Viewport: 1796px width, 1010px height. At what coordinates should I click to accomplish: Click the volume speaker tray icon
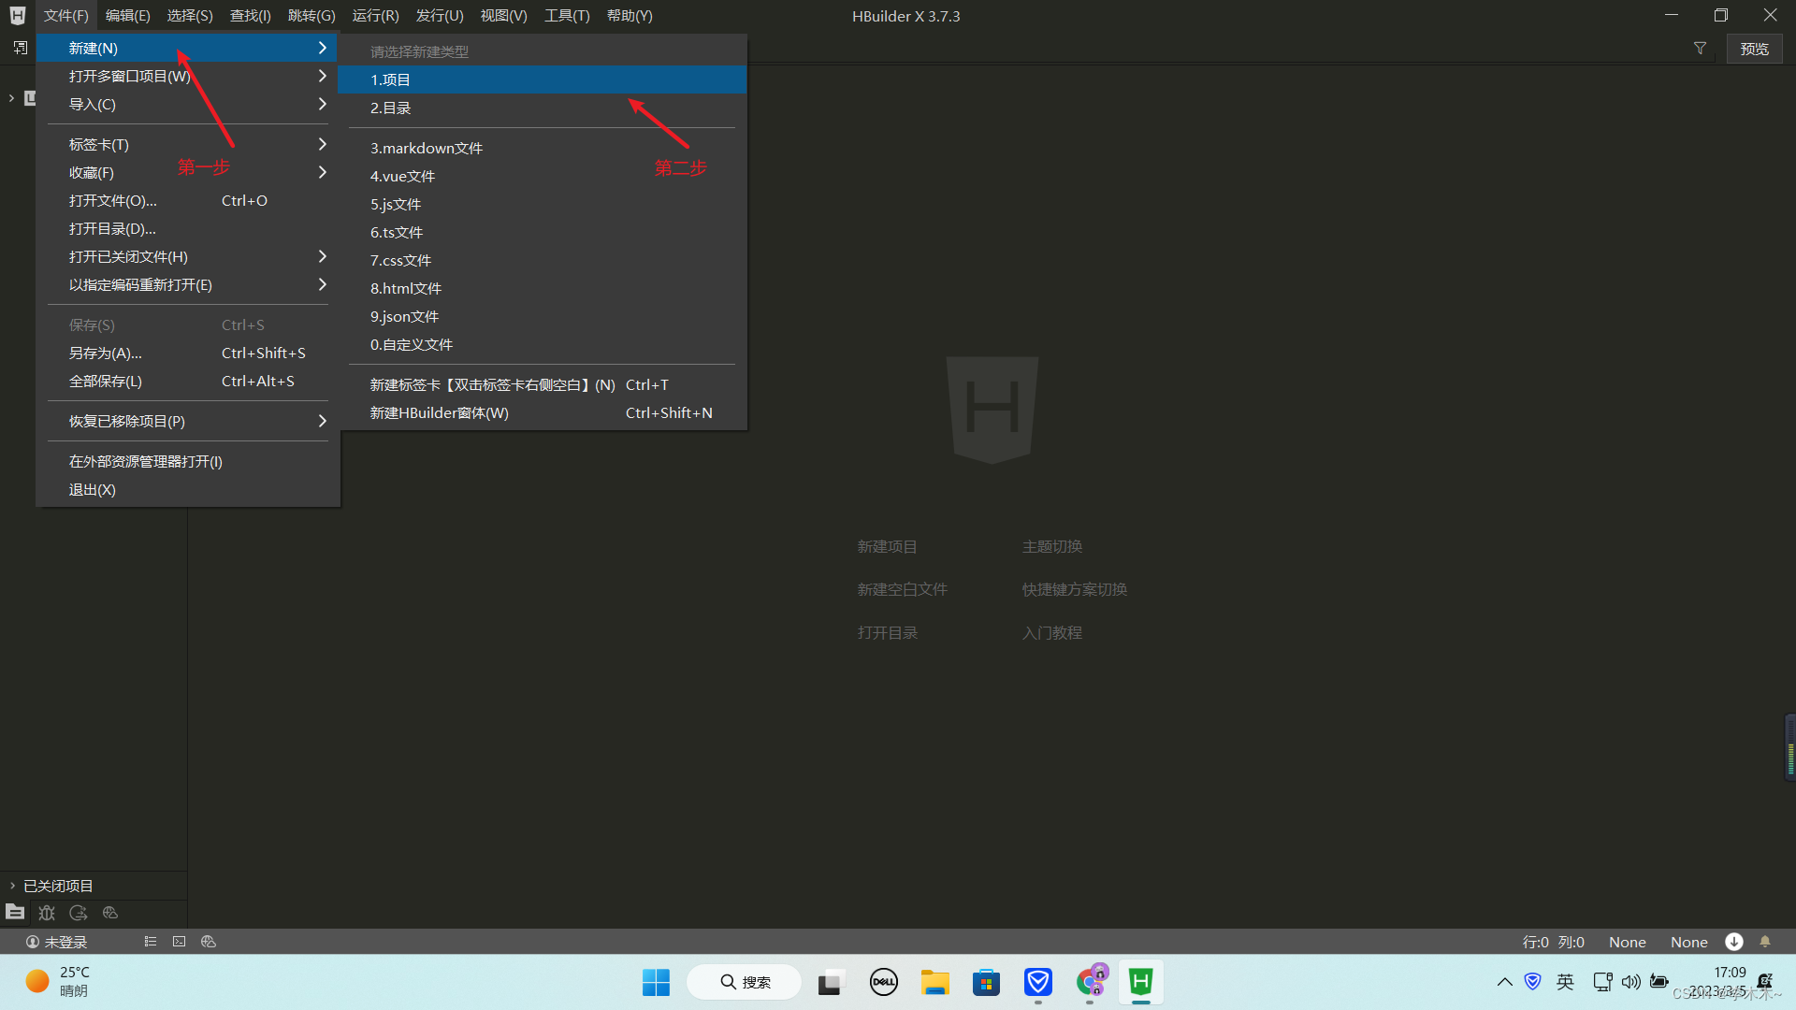pos(1631,982)
